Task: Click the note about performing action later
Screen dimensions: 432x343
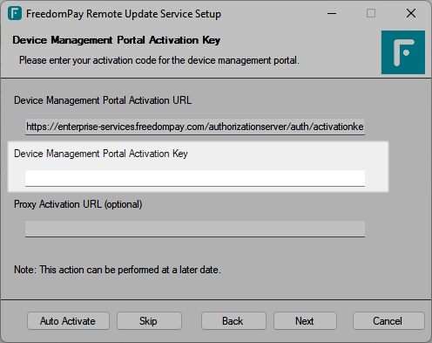Action: tap(118, 270)
